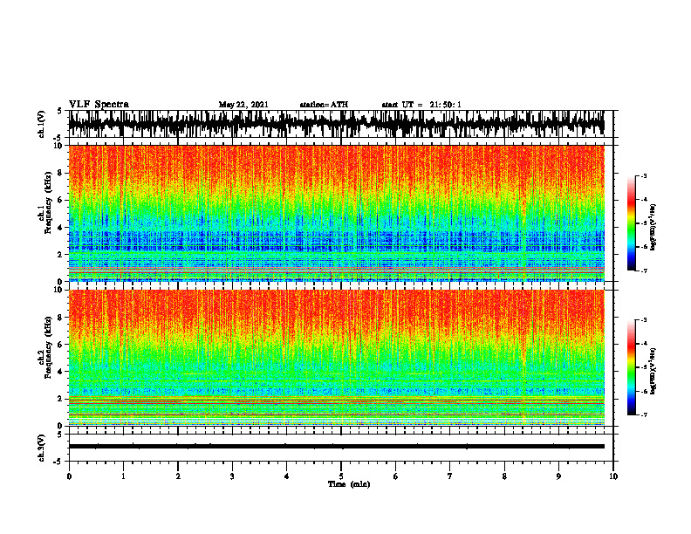Click time axis tick label 2
This screenshot has height=534, width=691.
(x=178, y=476)
